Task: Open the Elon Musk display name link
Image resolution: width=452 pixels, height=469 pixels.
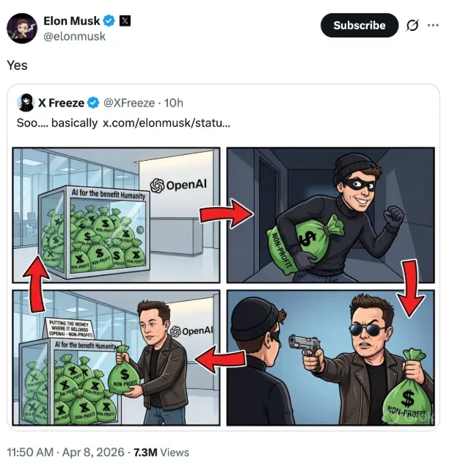Action: [x=72, y=21]
